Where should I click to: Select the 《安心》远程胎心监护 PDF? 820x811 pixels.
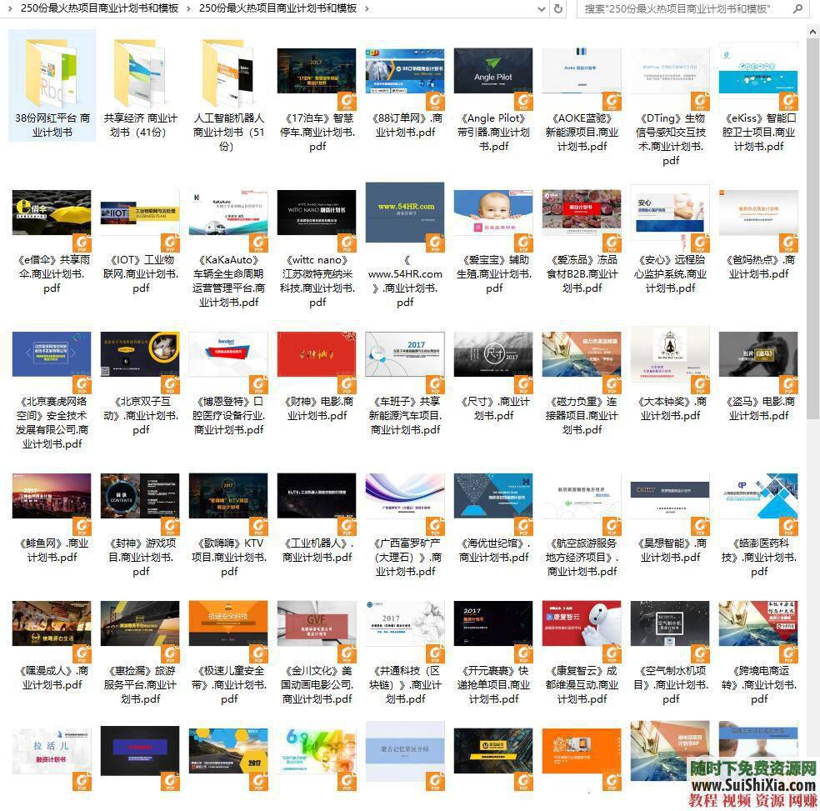(671, 240)
